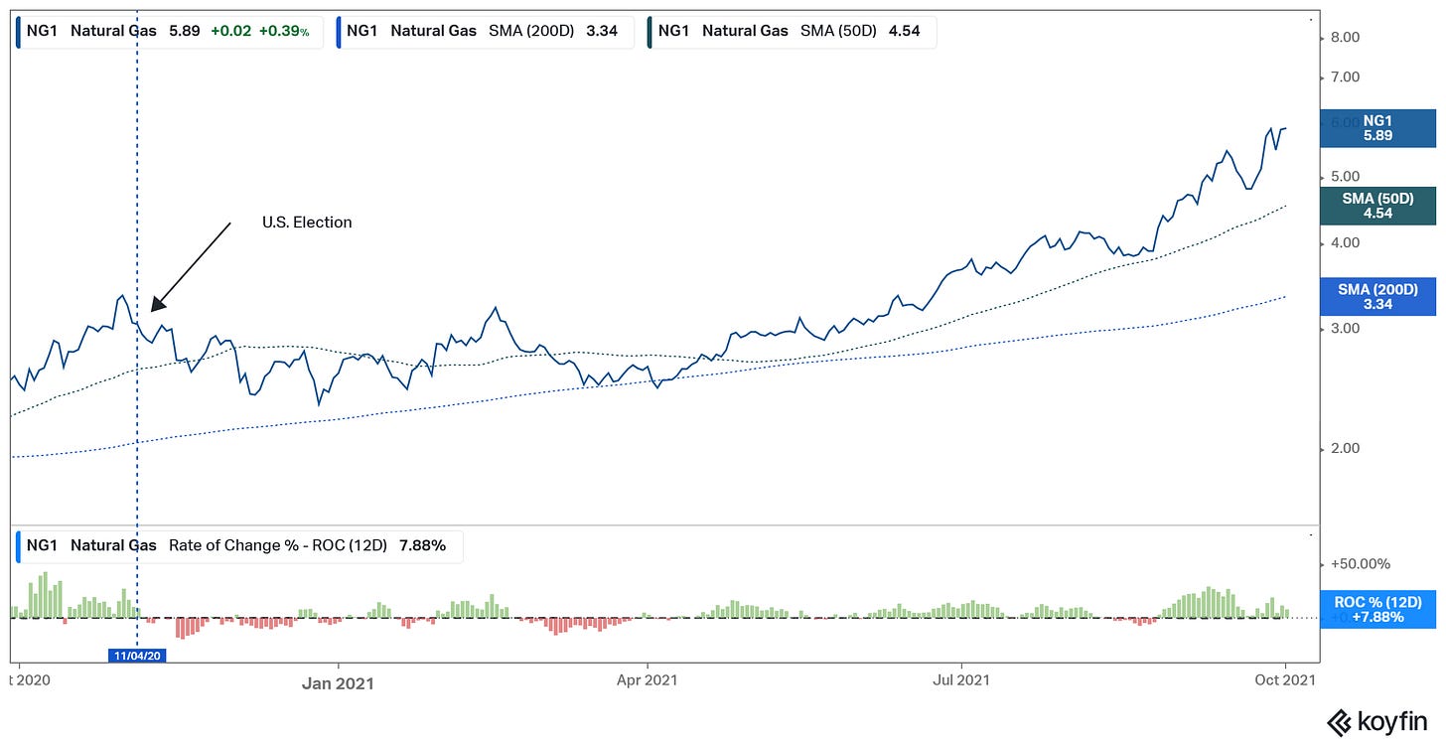
Task: Click the ROC % (12D) +7.88% axis tag
Action: coord(1377,609)
